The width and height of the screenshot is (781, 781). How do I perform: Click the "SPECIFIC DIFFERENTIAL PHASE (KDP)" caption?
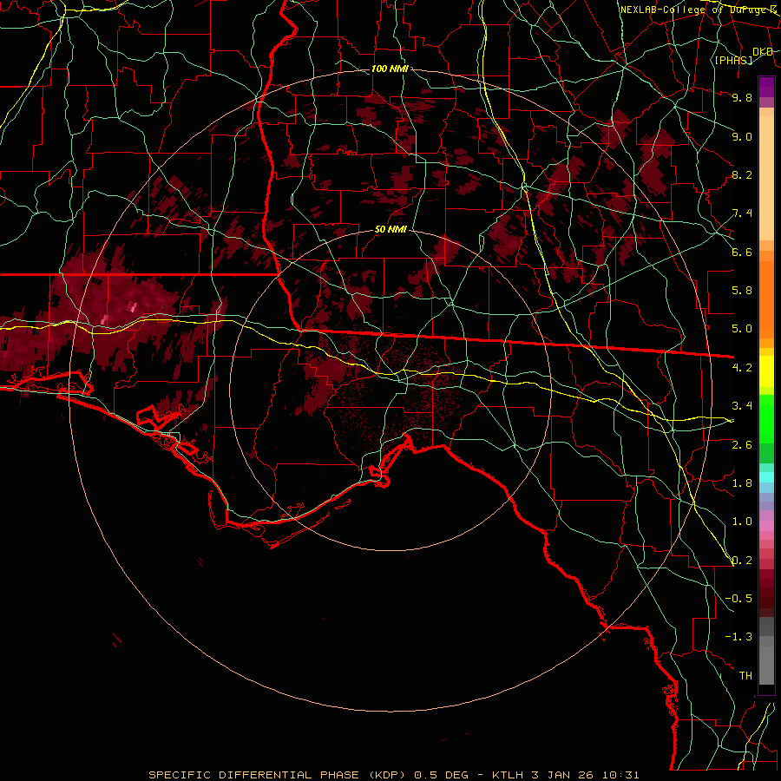[279, 775]
